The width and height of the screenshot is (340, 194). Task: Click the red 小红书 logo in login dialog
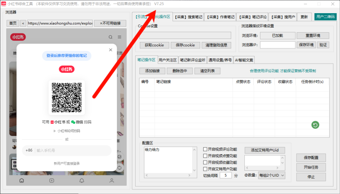click(67, 69)
